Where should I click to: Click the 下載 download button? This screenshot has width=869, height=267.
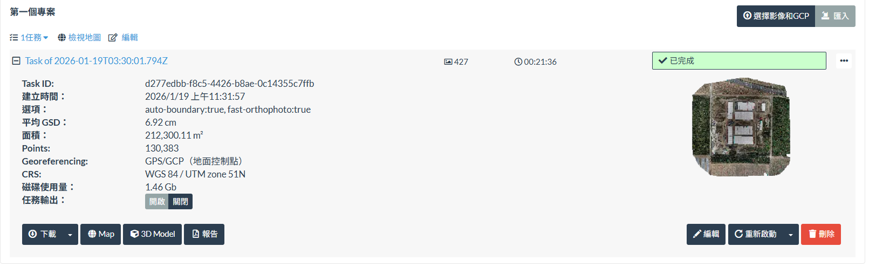pyautogui.click(x=43, y=234)
